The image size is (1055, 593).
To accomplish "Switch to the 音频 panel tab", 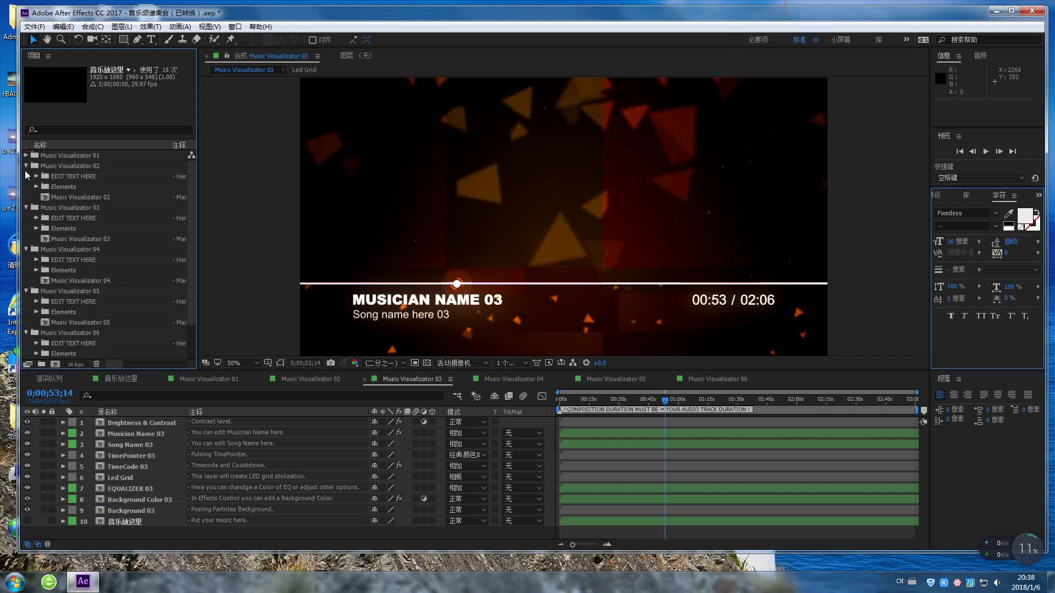I will (x=980, y=55).
